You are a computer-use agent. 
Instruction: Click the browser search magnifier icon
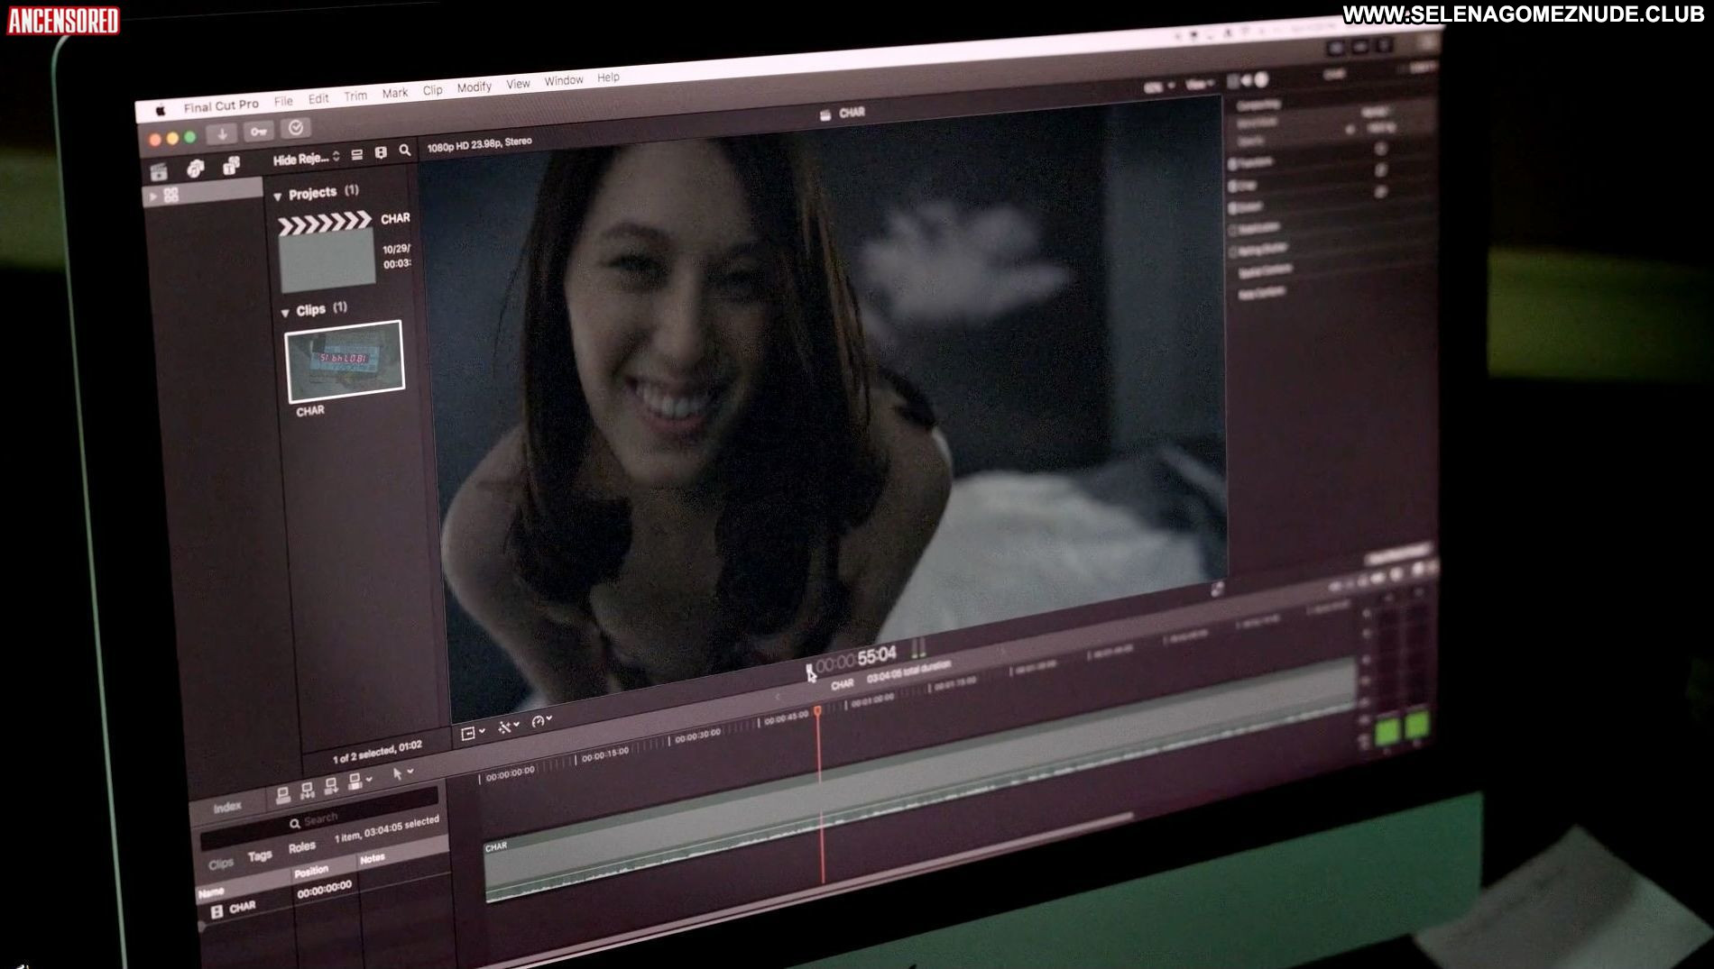[x=405, y=151]
